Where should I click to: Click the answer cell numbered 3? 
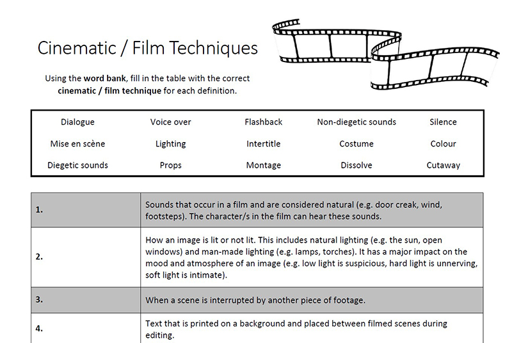[86, 300]
